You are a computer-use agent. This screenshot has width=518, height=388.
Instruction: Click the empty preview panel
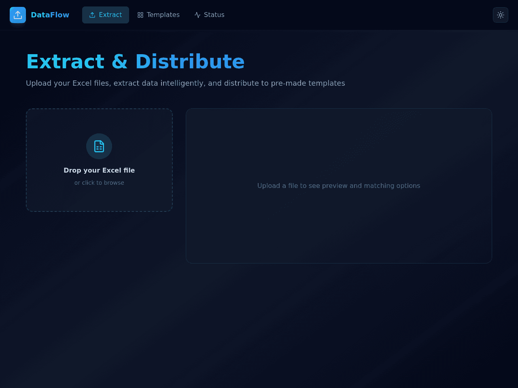339,186
